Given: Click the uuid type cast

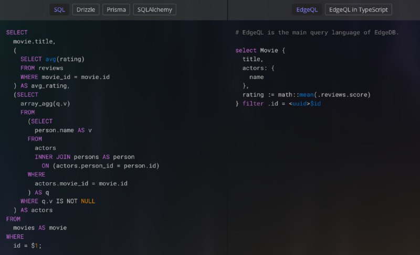Looking at the screenshot, I should pyautogui.click(x=299, y=104).
